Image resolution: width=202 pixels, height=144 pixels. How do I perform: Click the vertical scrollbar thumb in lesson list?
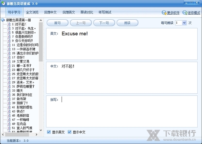tap(41, 42)
